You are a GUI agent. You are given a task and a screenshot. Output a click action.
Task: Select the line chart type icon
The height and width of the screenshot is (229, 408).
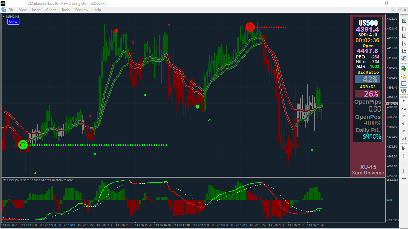pyautogui.click(x=404, y=29)
